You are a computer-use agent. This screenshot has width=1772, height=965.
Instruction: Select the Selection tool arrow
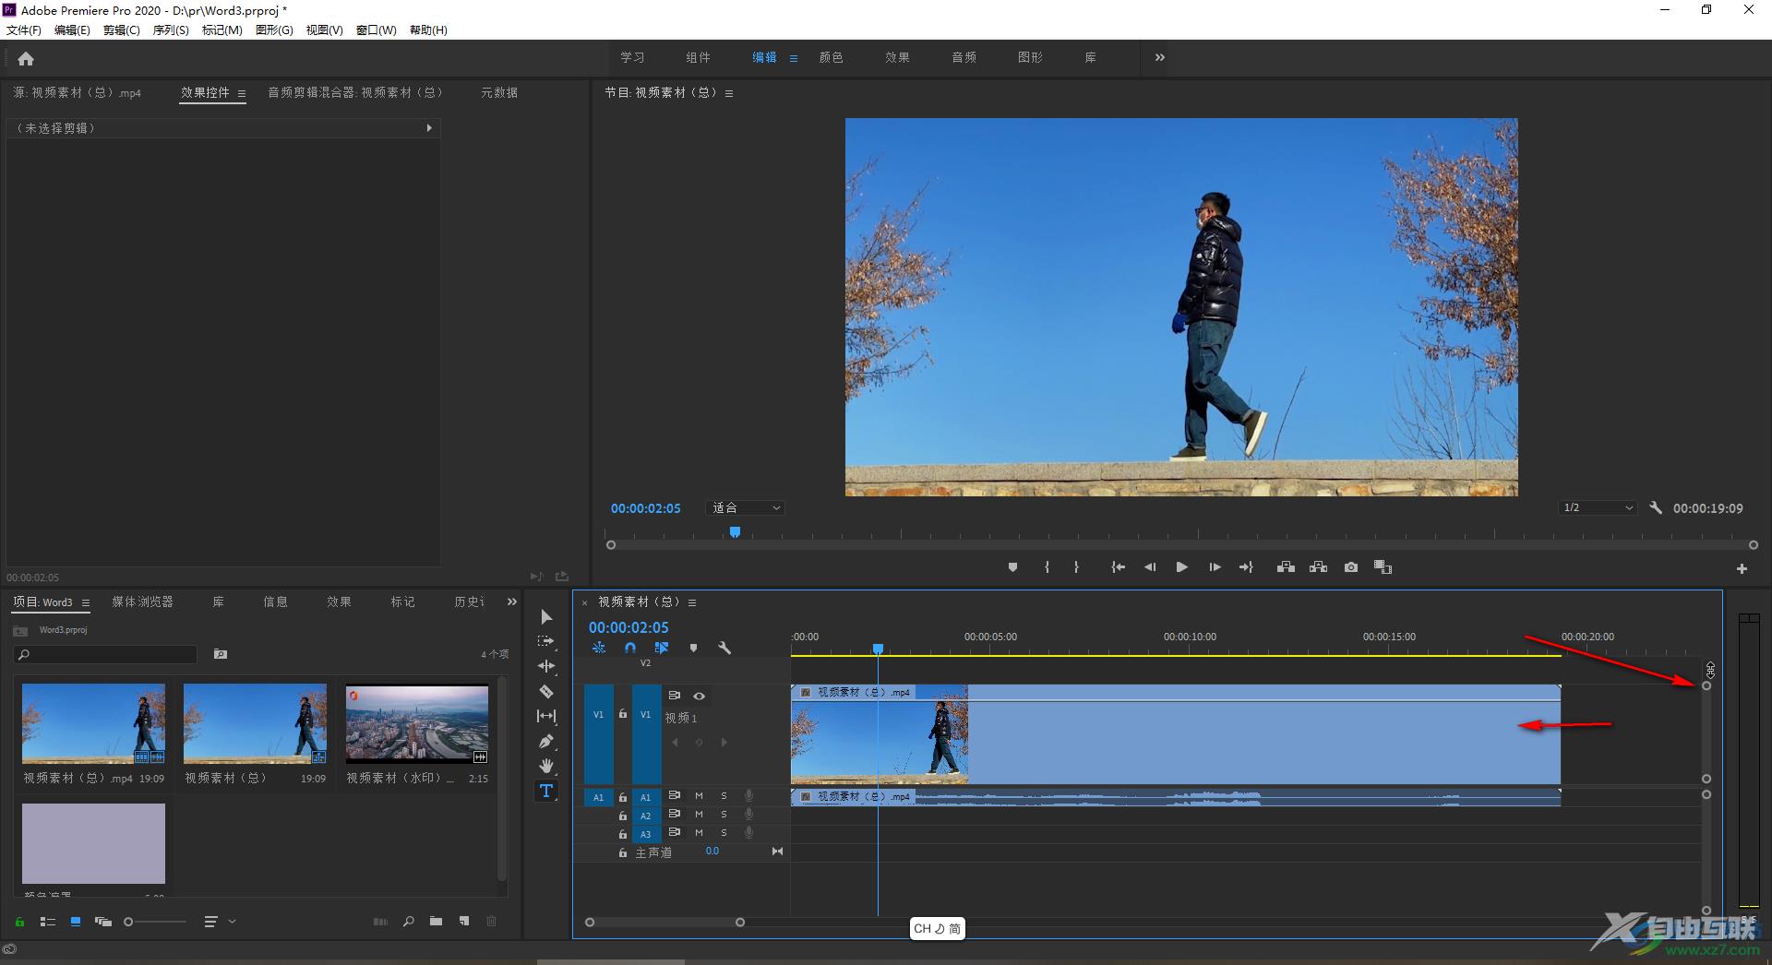pyautogui.click(x=546, y=616)
